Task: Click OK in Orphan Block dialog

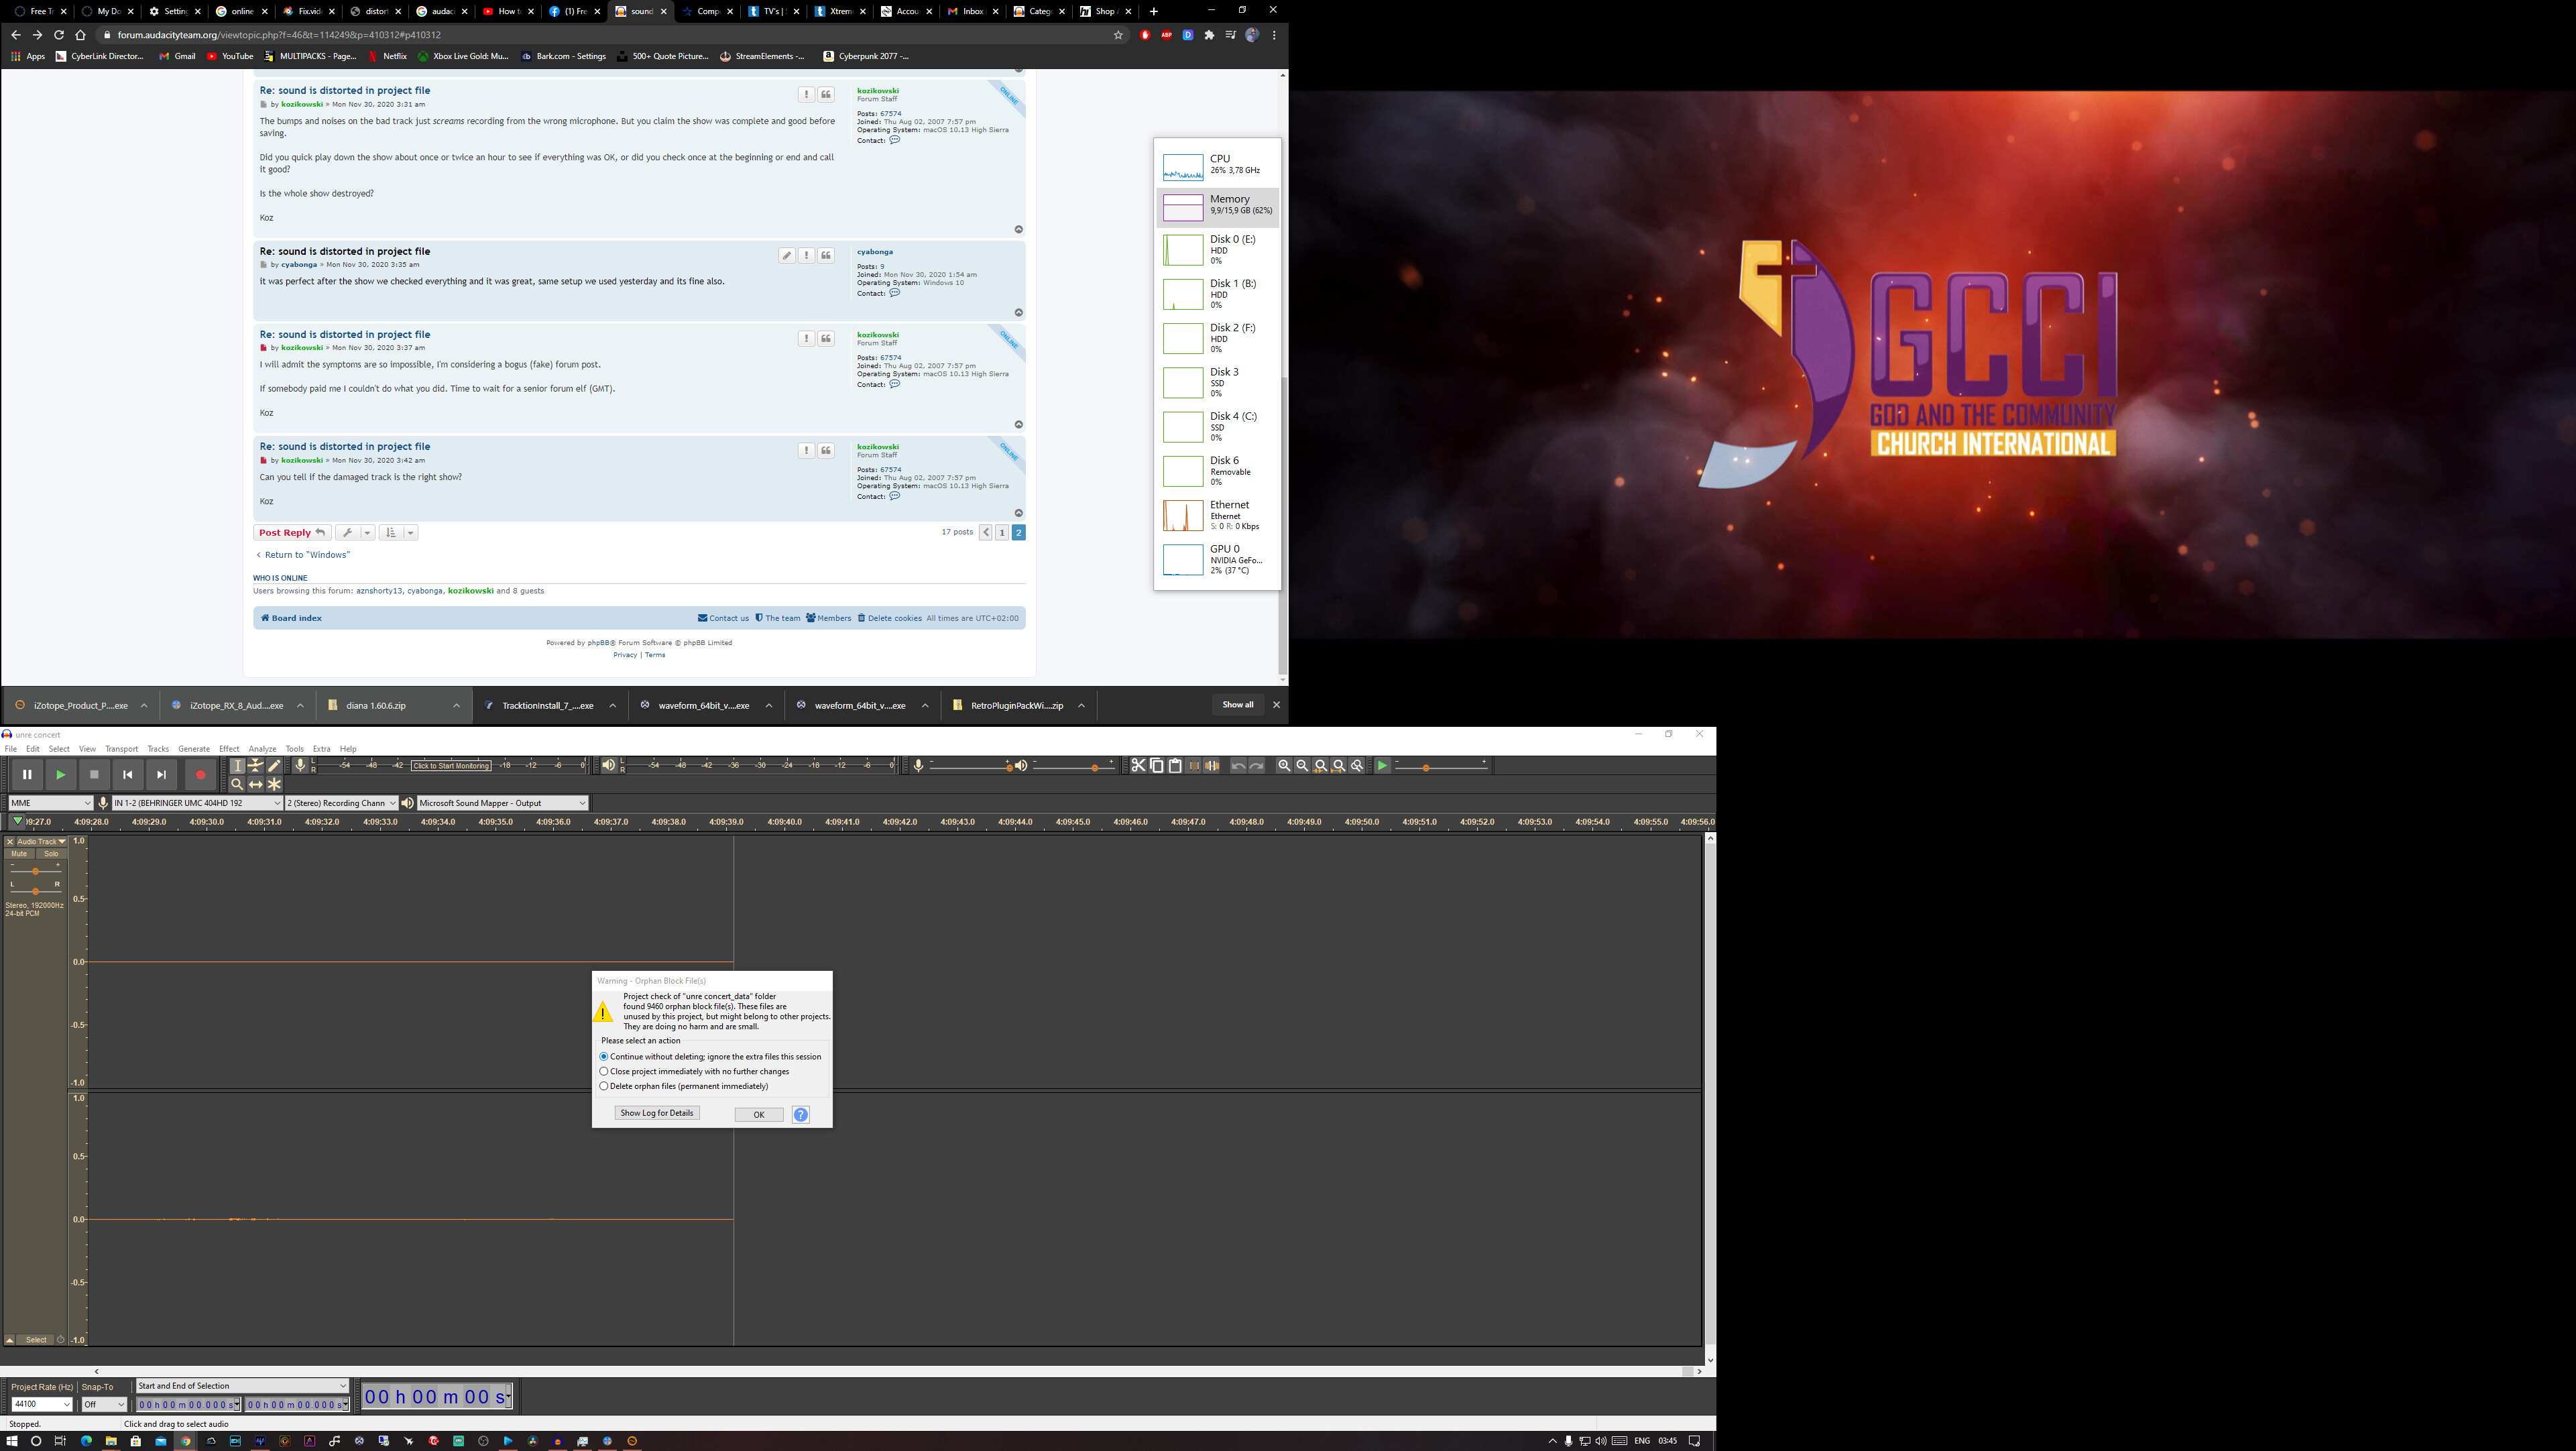Action: (759, 1115)
